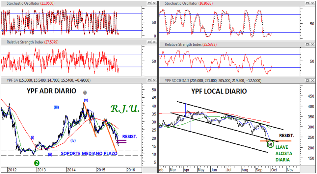Image resolution: width=317 pixels, height=174 pixels.
Task: Maximize the Relative Strength Index (35.5373) panel
Action: [x=307, y=44]
